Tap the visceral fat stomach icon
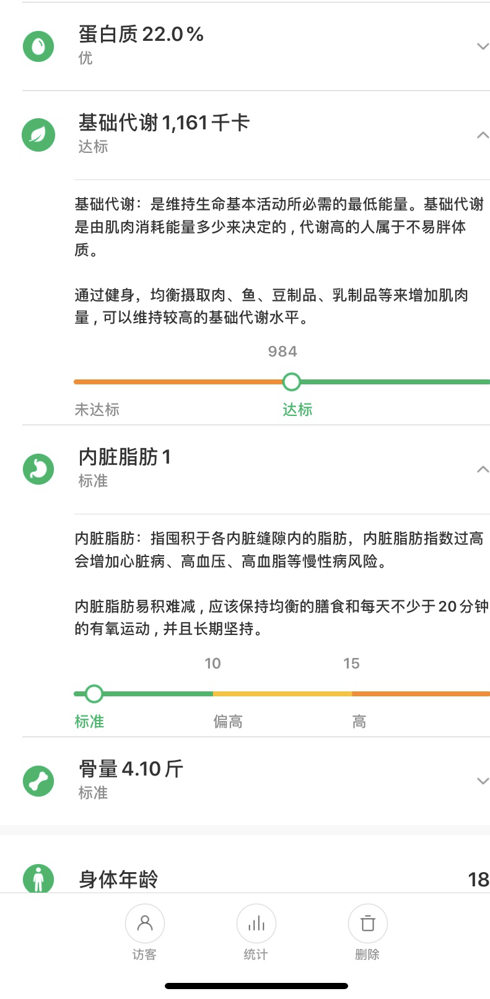The height and width of the screenshot is (999, 490). point(38,469)
